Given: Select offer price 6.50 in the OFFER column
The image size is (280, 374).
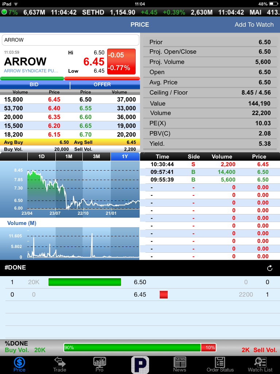Looking at the screenshot, I should pos(85,99).
